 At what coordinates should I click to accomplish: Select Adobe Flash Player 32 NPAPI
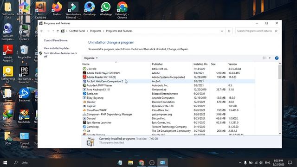click(168, 73)
